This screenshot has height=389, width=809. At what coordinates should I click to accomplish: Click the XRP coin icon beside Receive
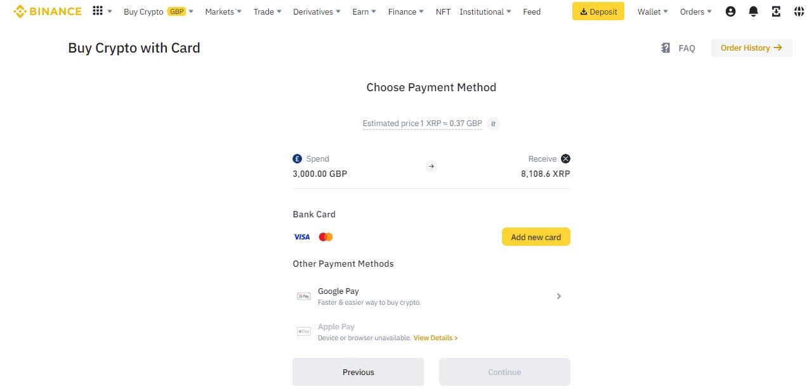[x=565, y=159]
